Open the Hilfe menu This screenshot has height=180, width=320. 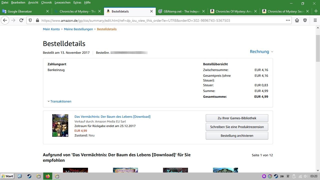pos(87,2)
